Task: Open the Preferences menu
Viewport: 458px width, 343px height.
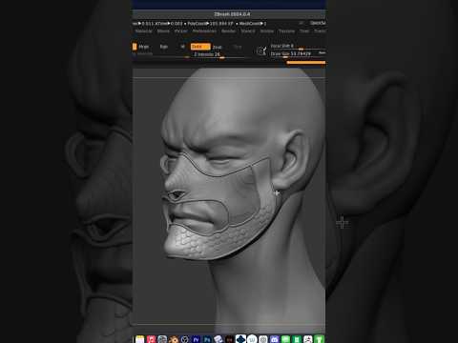Action: click(204, 31)
